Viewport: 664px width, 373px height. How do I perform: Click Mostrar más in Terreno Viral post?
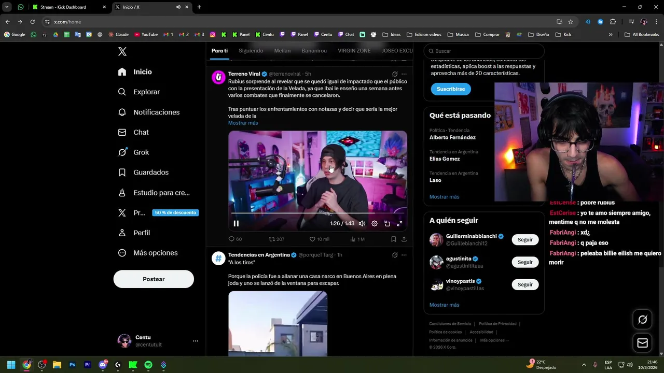click(x=243, y=123)
